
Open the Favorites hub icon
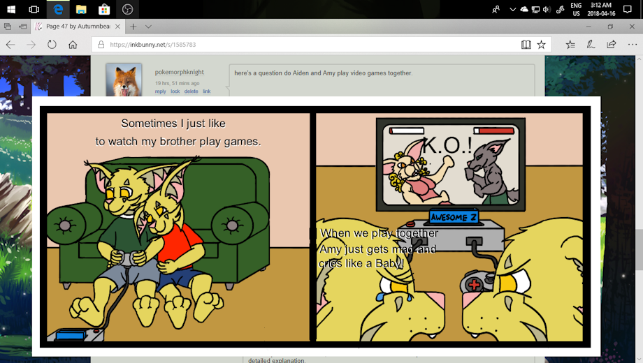coord(570,45)
